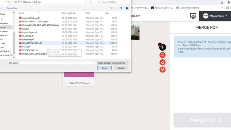231x130 pixels.
Task: Click the Search Pdf files box
Action: pyautogui.click(x=113, y=2)
